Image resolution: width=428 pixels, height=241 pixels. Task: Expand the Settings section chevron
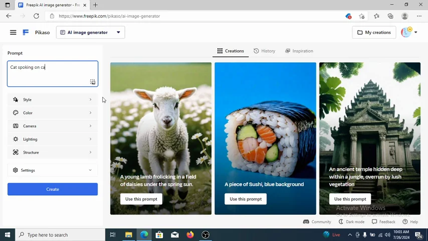click(90, 170)
